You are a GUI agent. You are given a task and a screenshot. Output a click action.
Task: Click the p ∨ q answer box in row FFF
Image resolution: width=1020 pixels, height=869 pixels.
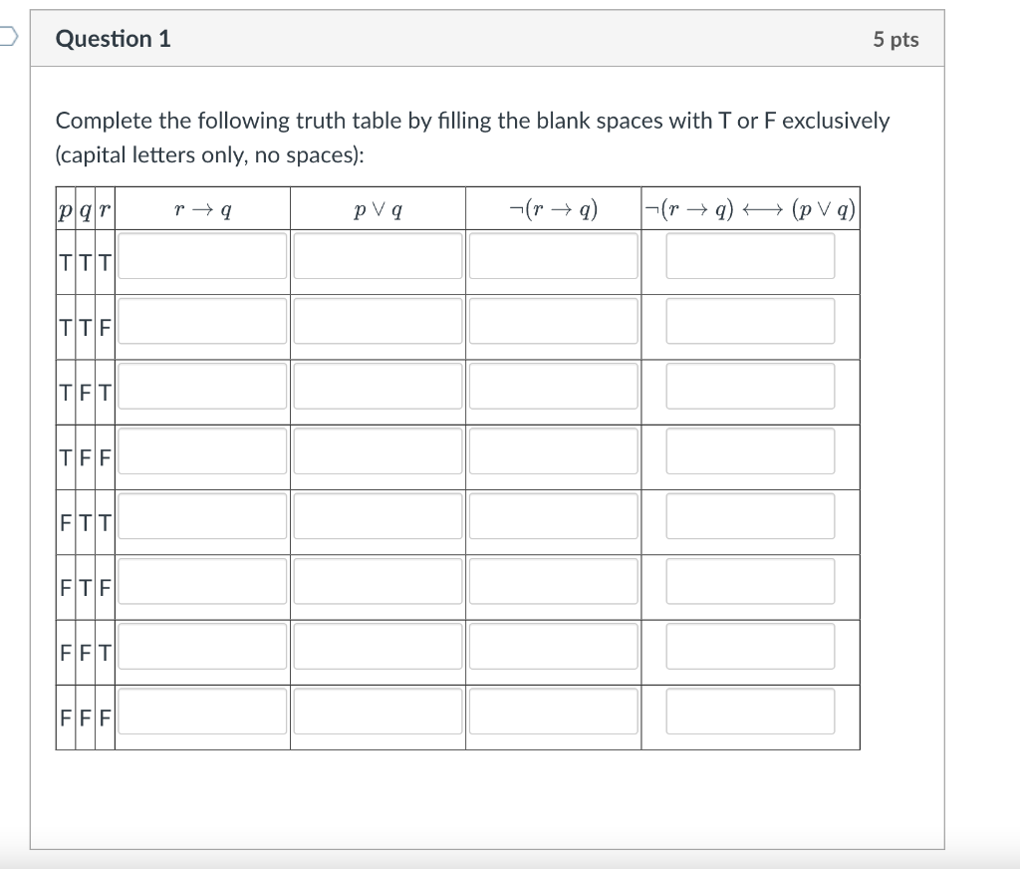tap(377, 711)
